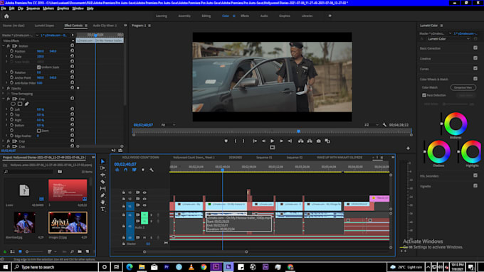Open the Sequence menu
This screenshot has height=272, width=484.
click(33, 9)
